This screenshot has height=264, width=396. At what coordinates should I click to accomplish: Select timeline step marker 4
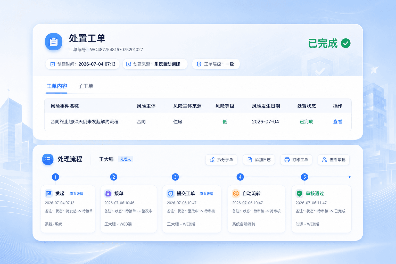click(x=240, y=177)
